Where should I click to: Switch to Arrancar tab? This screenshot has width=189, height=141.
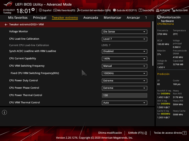(133, 18)
